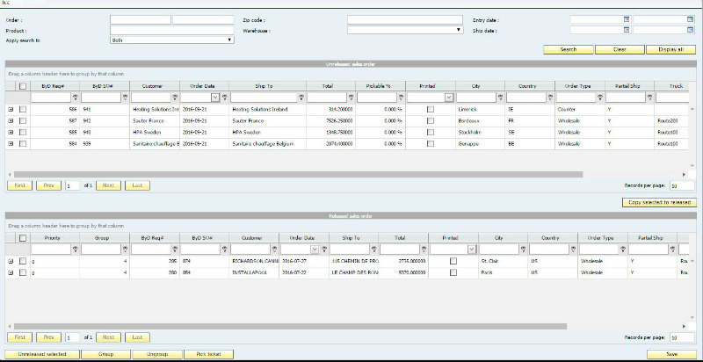Click the Customer filter icon in unreleased grid
The height and width of the screenshot is (362, 703).
tap(175, 98)
